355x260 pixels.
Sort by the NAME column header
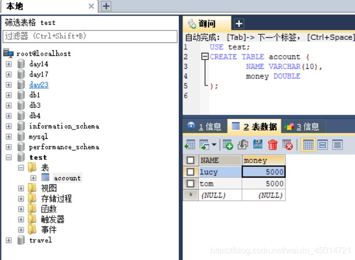pyautogui.click(x=220, y=161)
